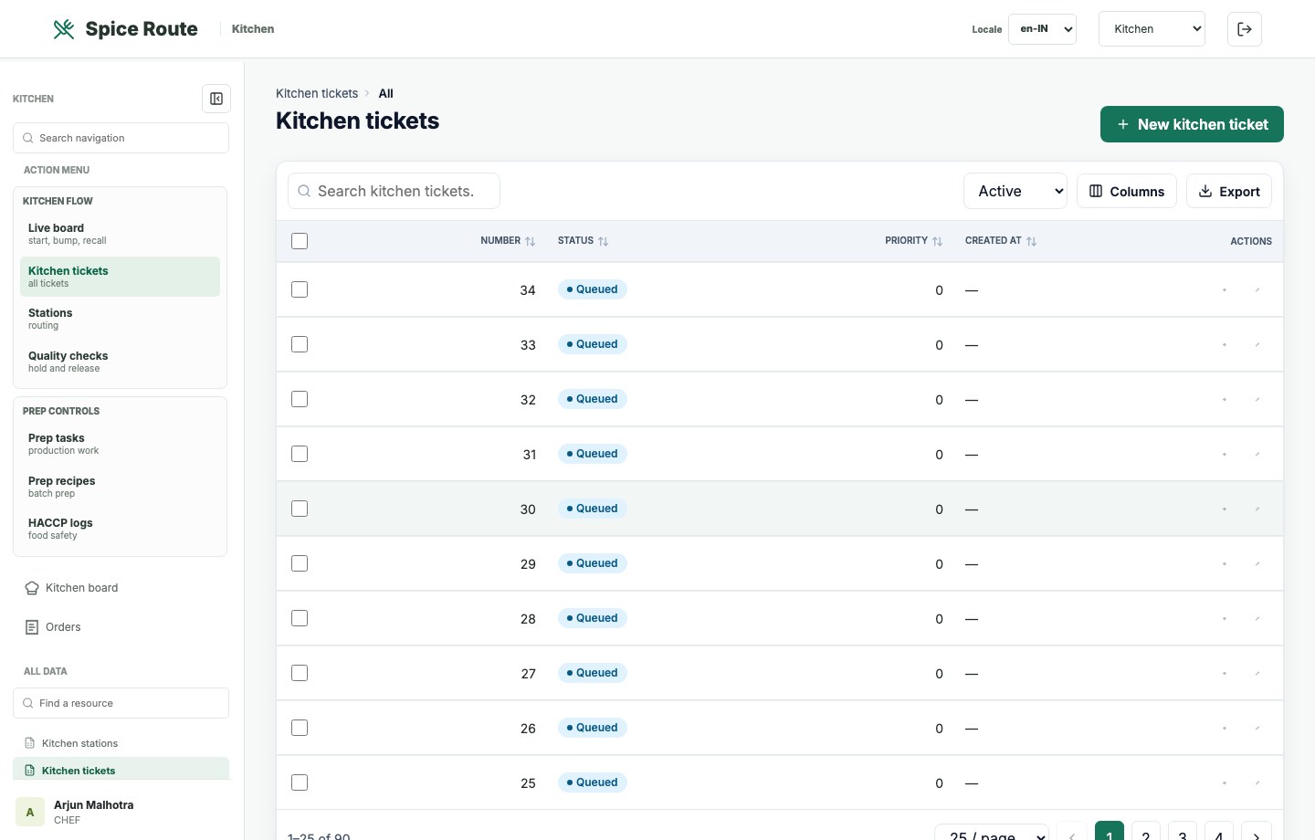
Task: Go to Prep tasks in Prep Controls
Action: point(120,444)
